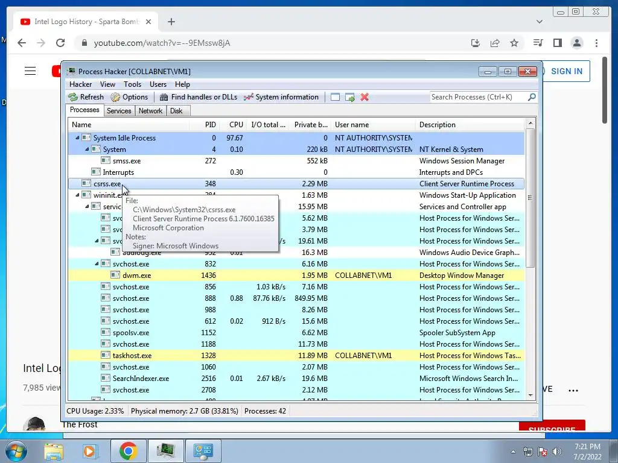Close the Intel Logo History tab
618x463 pixels.
pos(148,22)
